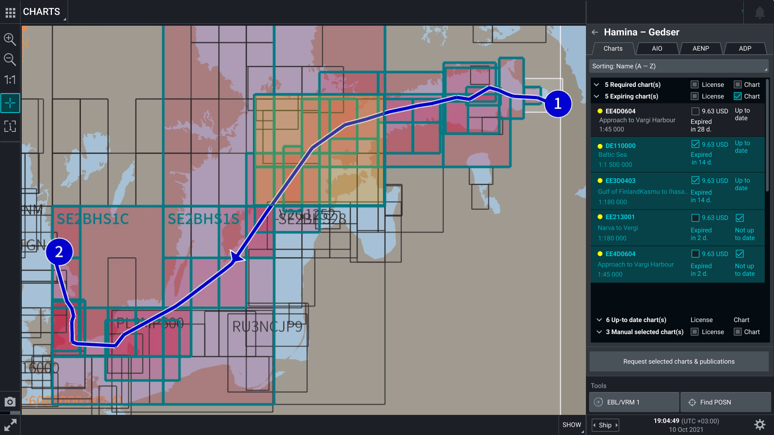Image resolution: width=774 pixels, height=435 pixels.
Task: Click the zoom in magnifier icon
Action: tap(10, 39)
